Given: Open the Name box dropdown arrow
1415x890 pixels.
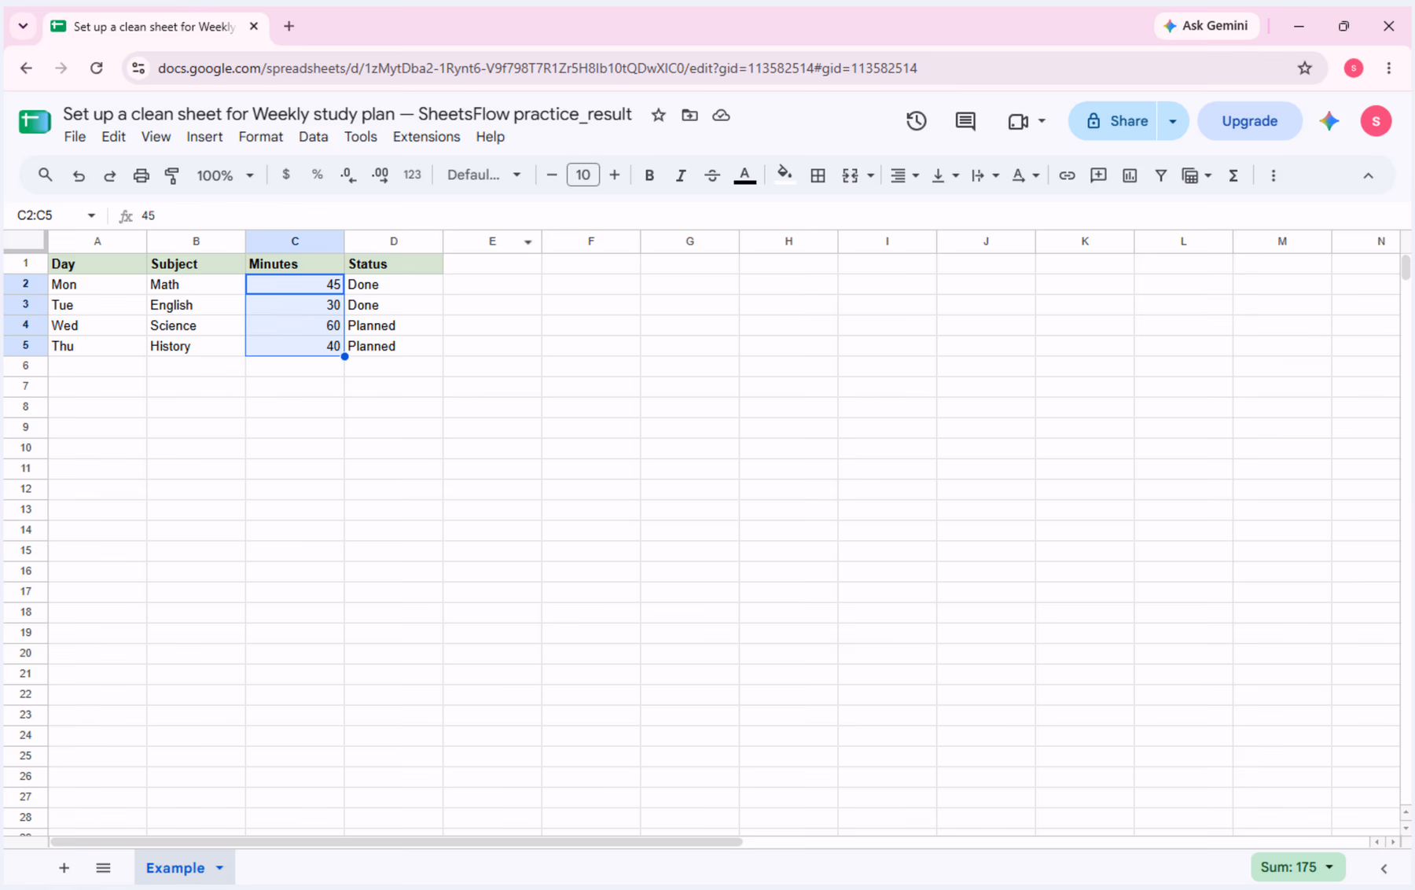Looking at the screenshot, I should 91,215.
